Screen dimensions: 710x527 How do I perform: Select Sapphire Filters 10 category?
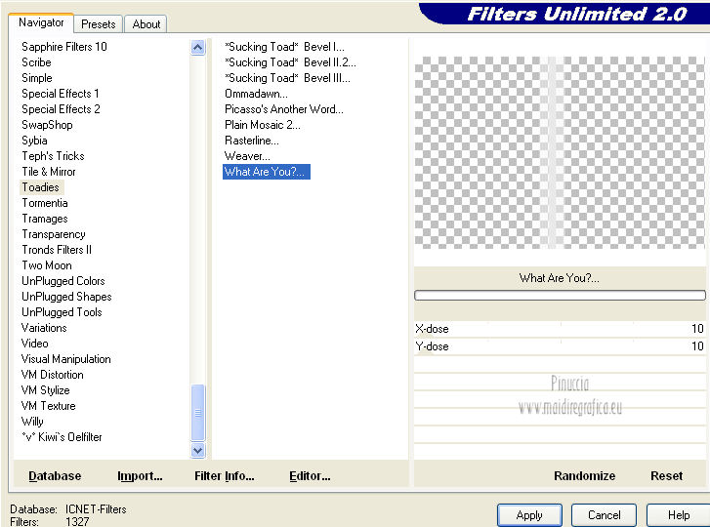pyautogui.click(x=64, y=47)
